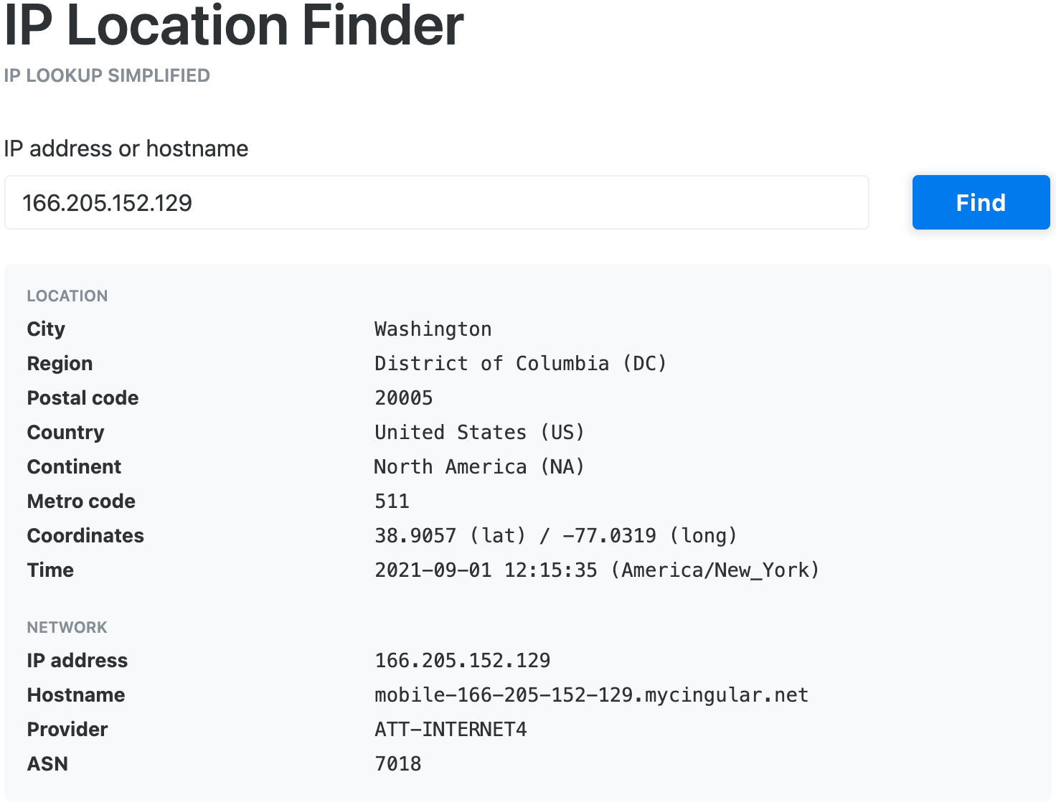The width and height of the screenshot is (1056, 805).
Task: Click the District of Columbia region value
Action: click(521, 363)
